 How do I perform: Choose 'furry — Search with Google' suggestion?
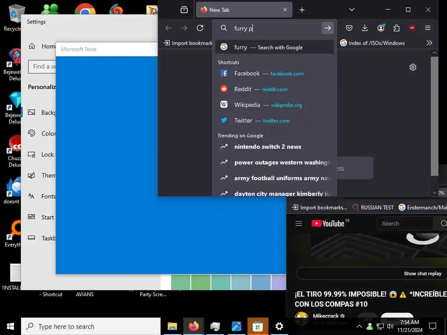(x=274, y=47)
